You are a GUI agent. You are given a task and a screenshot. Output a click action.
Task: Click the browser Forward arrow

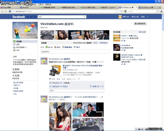click(x=6, y=12)
